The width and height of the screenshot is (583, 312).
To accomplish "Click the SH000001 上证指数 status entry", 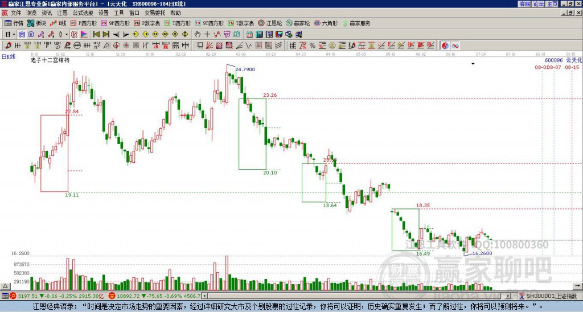I will tap(551, 296).
